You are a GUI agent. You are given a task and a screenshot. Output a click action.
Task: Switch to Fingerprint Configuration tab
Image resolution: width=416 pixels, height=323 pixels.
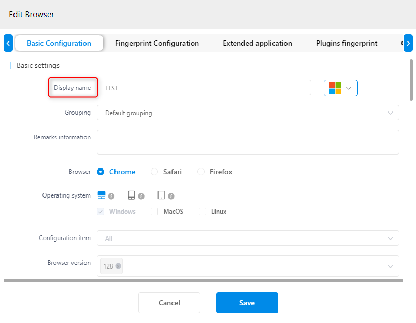pos(157,43)
